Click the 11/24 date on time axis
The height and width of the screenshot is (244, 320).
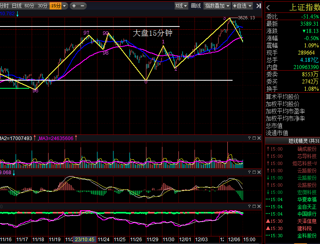coord(103,239)
